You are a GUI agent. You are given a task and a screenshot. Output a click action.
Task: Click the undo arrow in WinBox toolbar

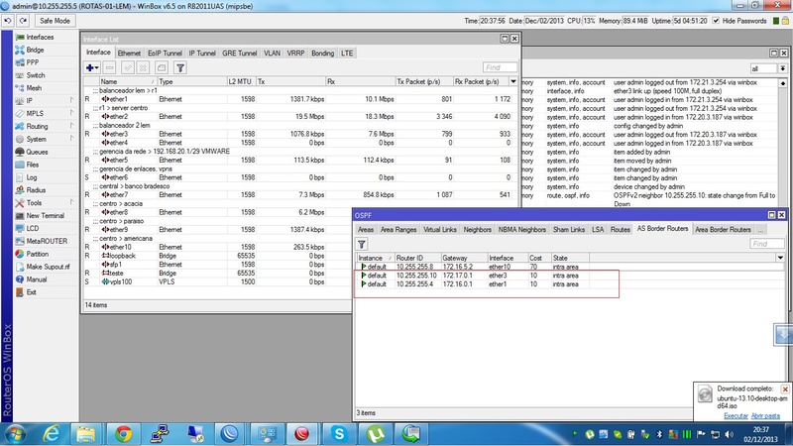coord(9,20)
